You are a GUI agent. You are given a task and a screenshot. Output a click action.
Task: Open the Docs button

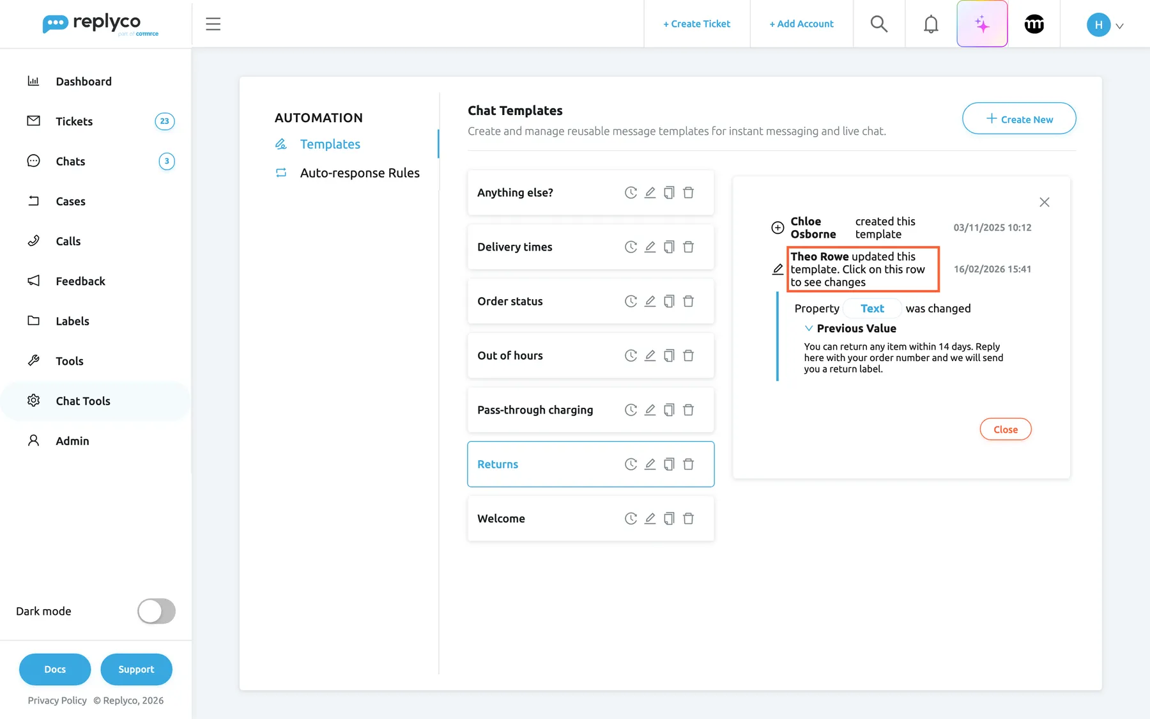tap(55, 669)
